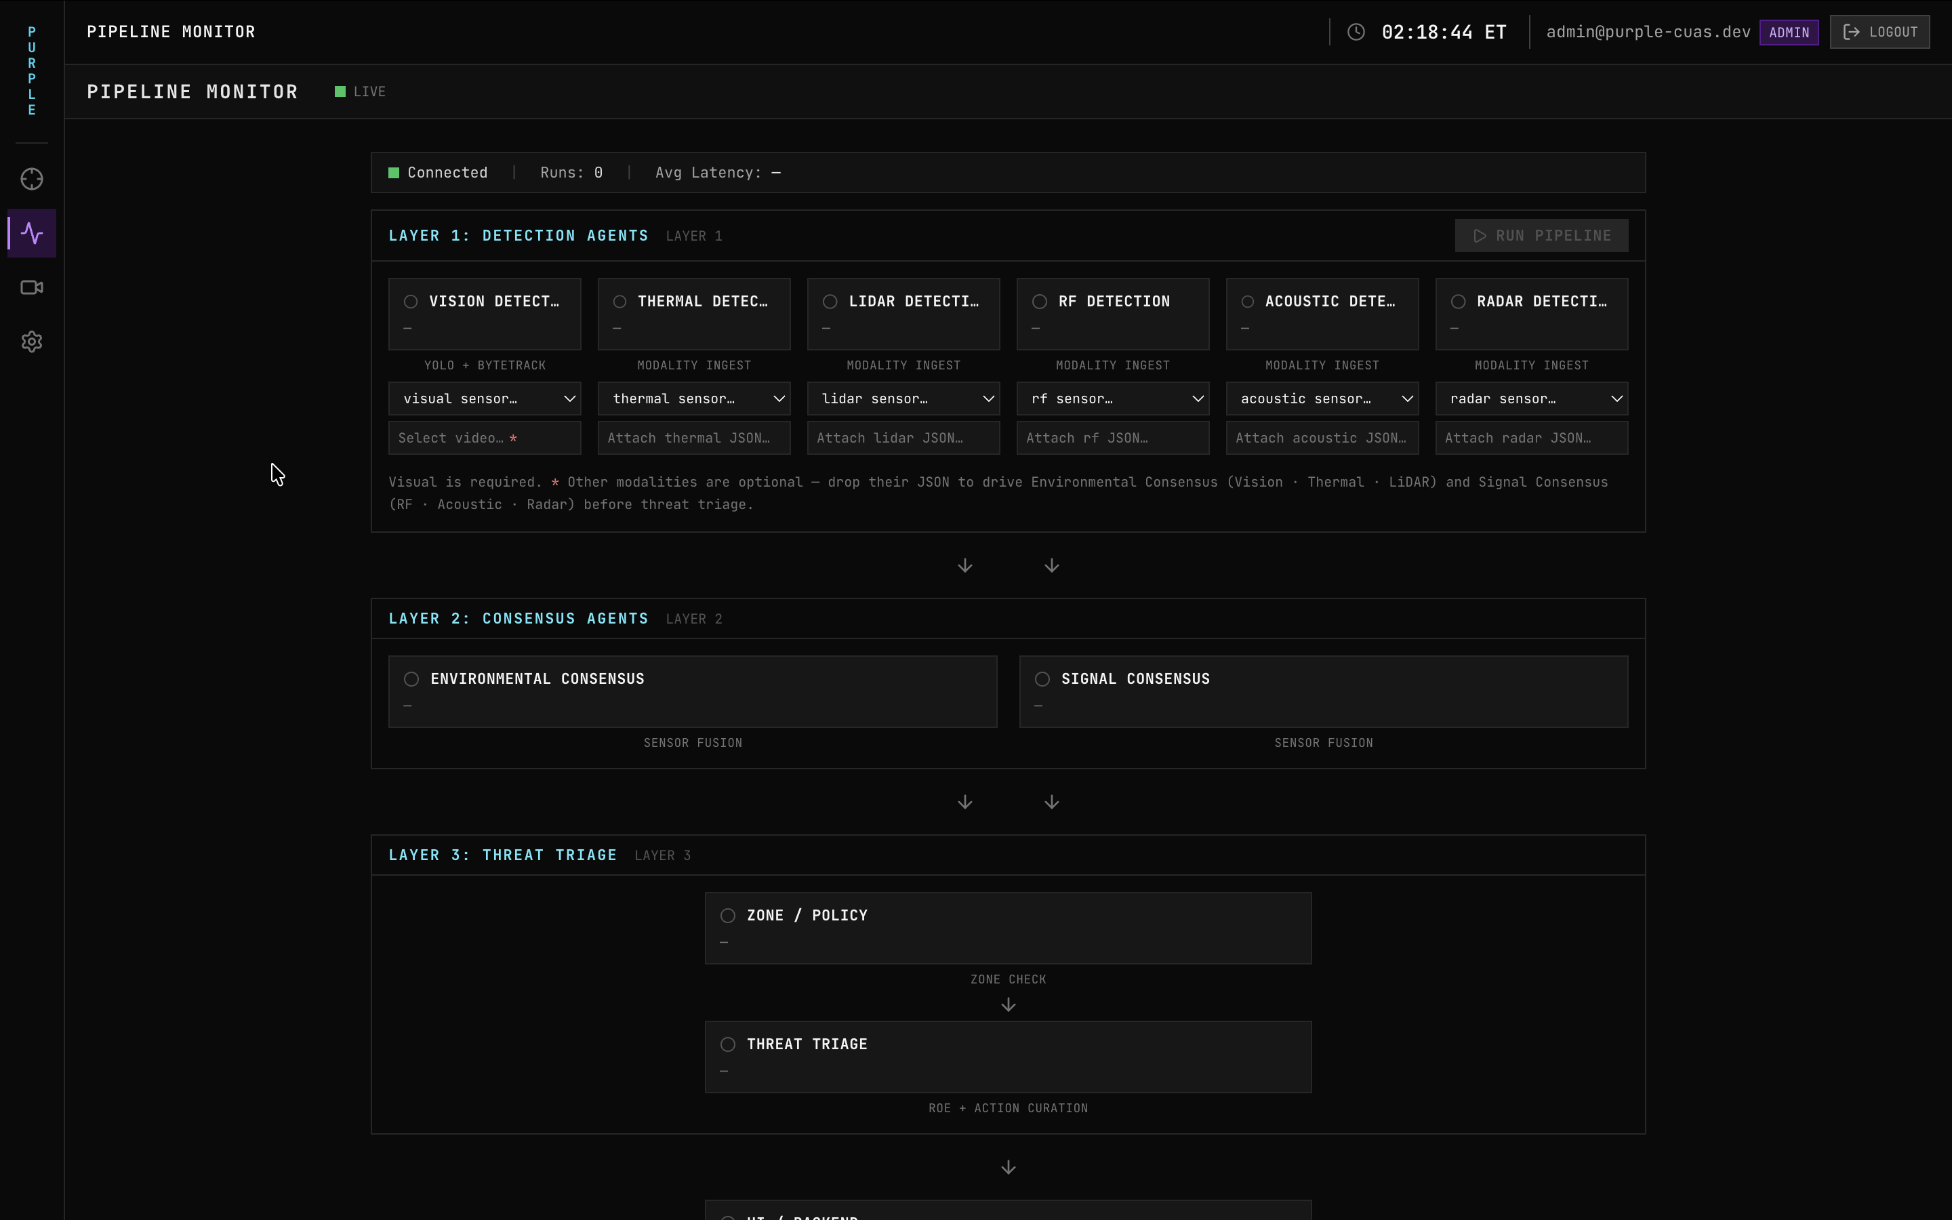
Task: Click the Attach thermal JSON field
Action: (x=693, y=438)
